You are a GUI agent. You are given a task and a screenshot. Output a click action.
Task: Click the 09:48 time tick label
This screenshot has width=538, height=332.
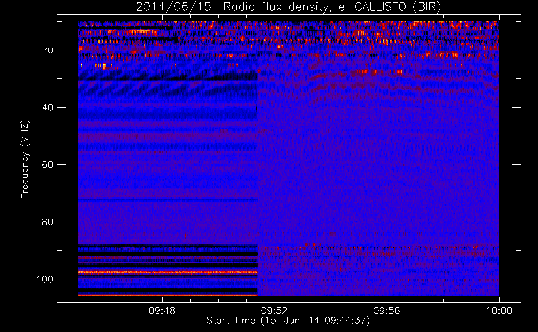tap(162, 311)
